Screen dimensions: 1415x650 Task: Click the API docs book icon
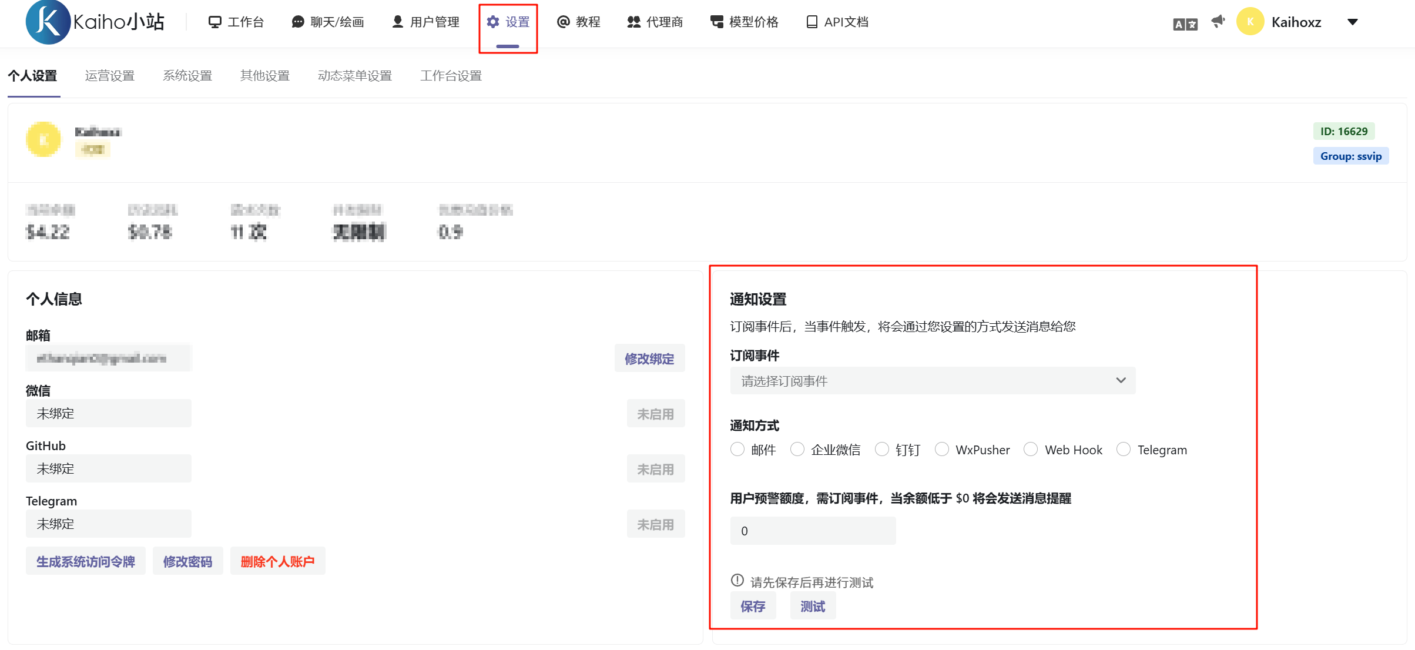[x=812, y=22]
